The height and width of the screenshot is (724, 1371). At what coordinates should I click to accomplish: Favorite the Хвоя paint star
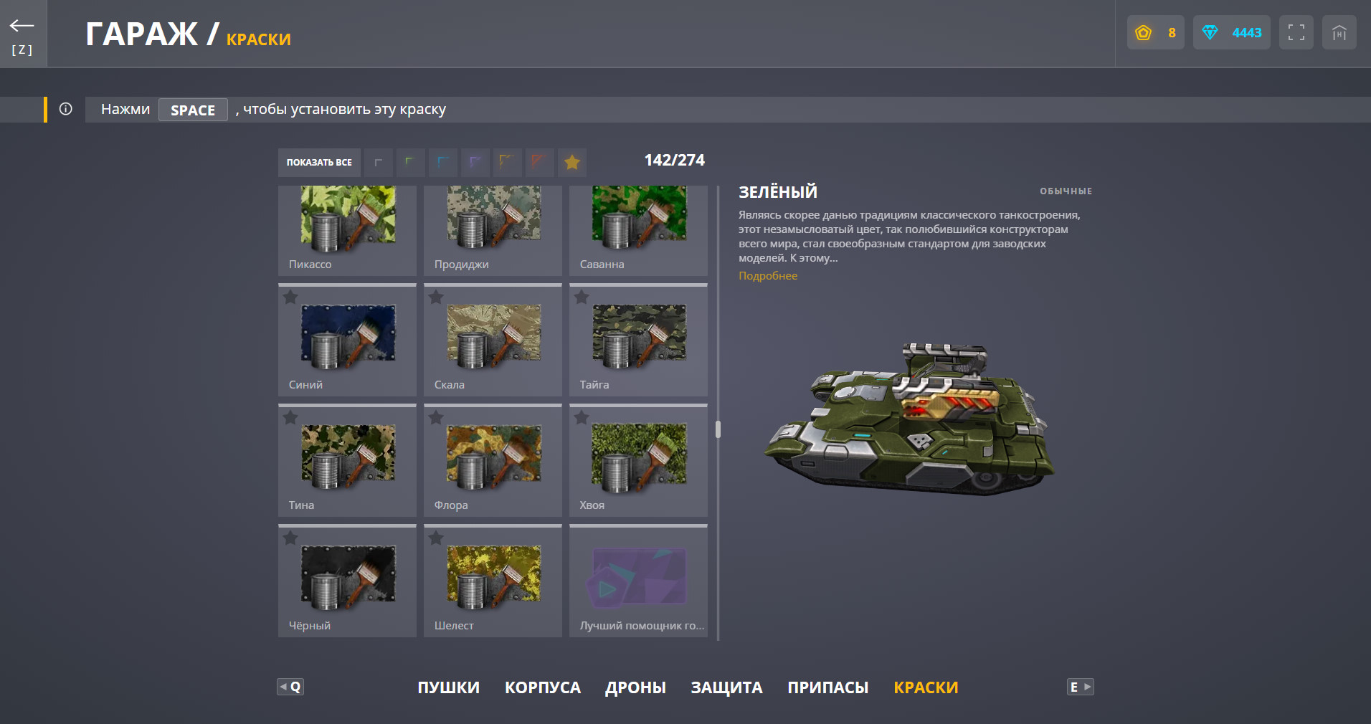[582, 417]
